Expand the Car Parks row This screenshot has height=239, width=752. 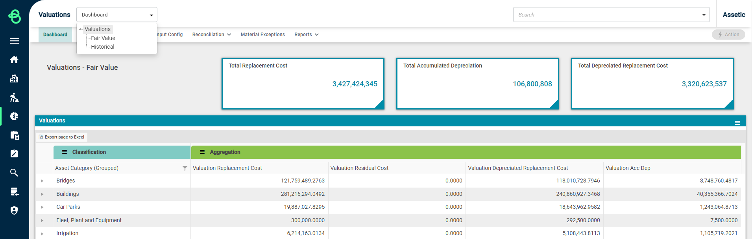(x=42, y=207)
